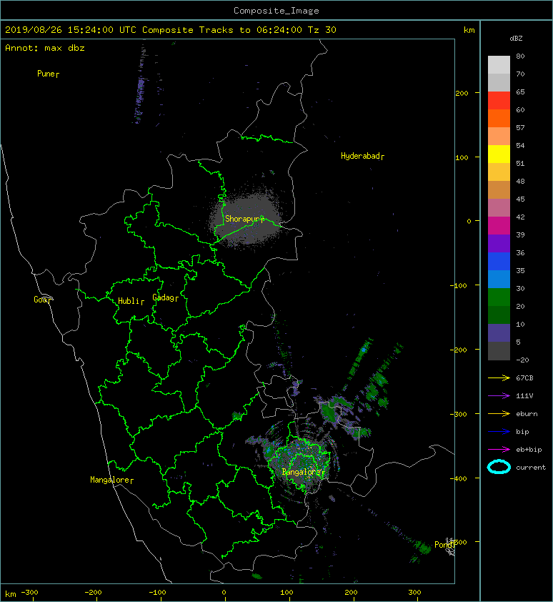Click the 0 mark on horizontal axis
553x602 pixels.
pyautogui.click(x=224, y=593)
